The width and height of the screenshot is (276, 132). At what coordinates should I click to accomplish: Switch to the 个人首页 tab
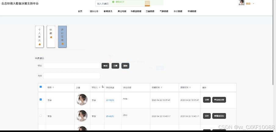pyautogui.click(x=39, y=37)
